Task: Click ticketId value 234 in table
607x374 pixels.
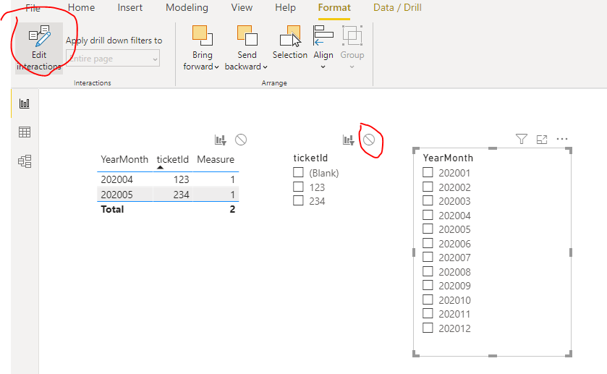Action: pos(181,195)
